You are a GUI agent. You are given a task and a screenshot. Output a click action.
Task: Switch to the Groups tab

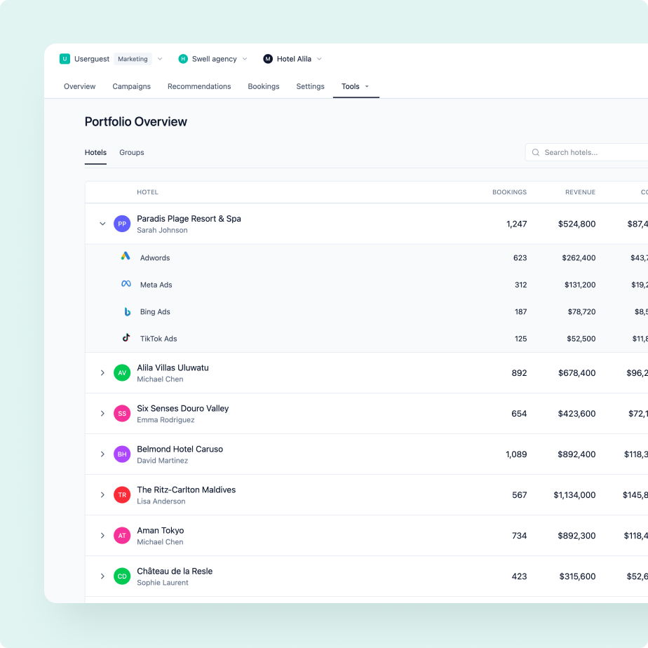[x=131, y=152]
